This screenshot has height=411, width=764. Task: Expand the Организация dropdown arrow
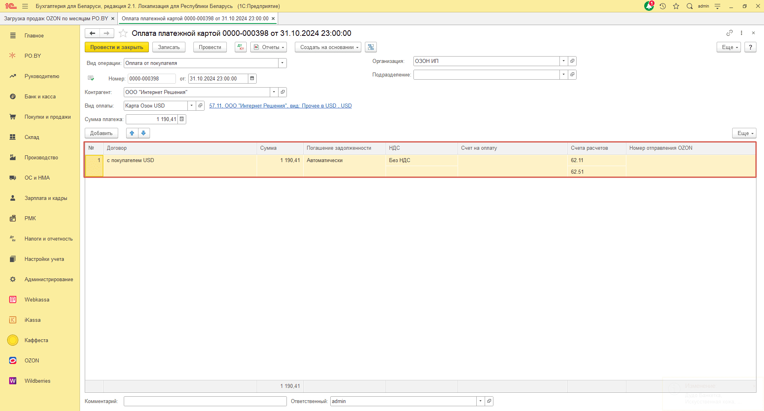point(563,61)
